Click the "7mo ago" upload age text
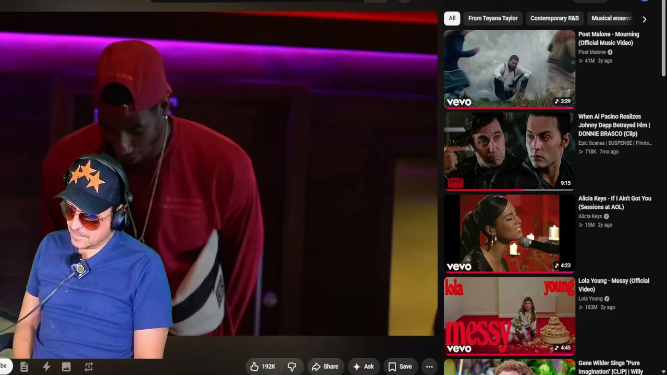This screenshot has width=667, height=375. pyautogui.click(x=609, y=152)
